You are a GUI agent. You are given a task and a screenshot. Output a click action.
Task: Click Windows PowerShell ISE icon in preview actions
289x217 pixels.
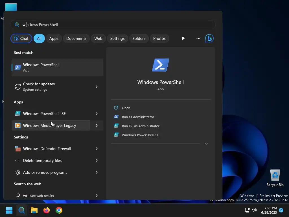(116, 135)
